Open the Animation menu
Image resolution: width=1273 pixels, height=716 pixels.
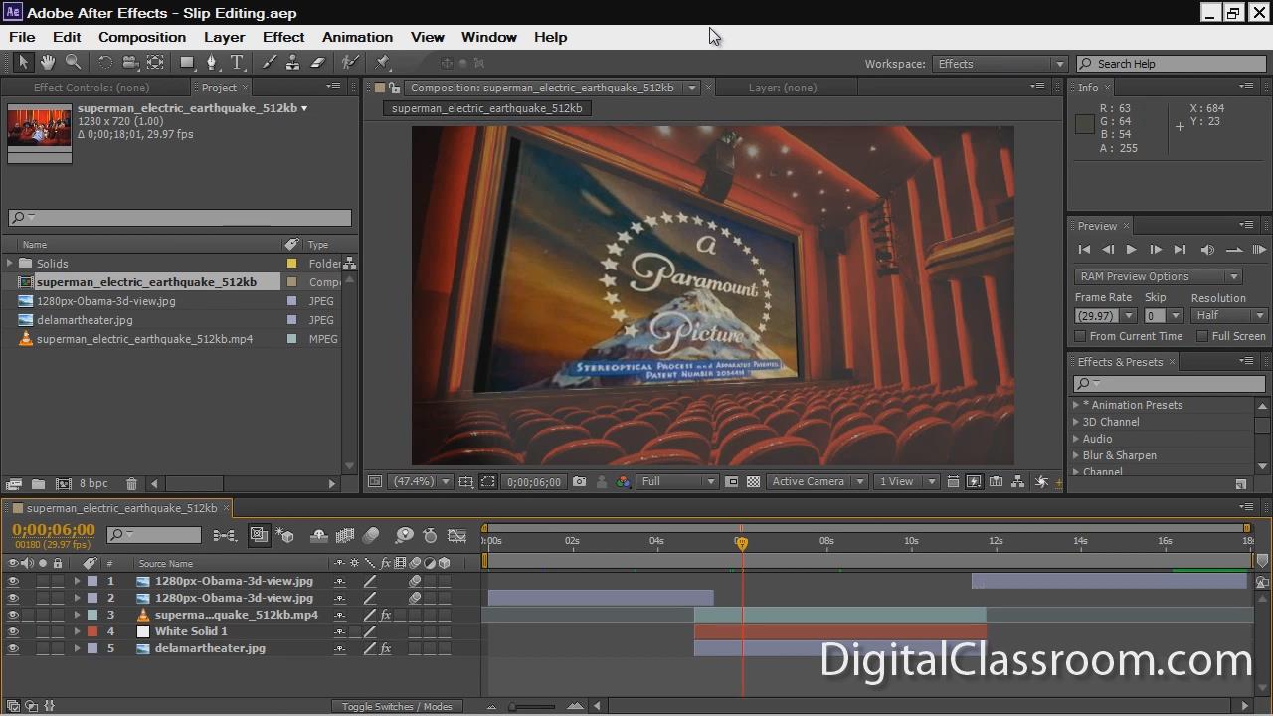pos(357,37)
